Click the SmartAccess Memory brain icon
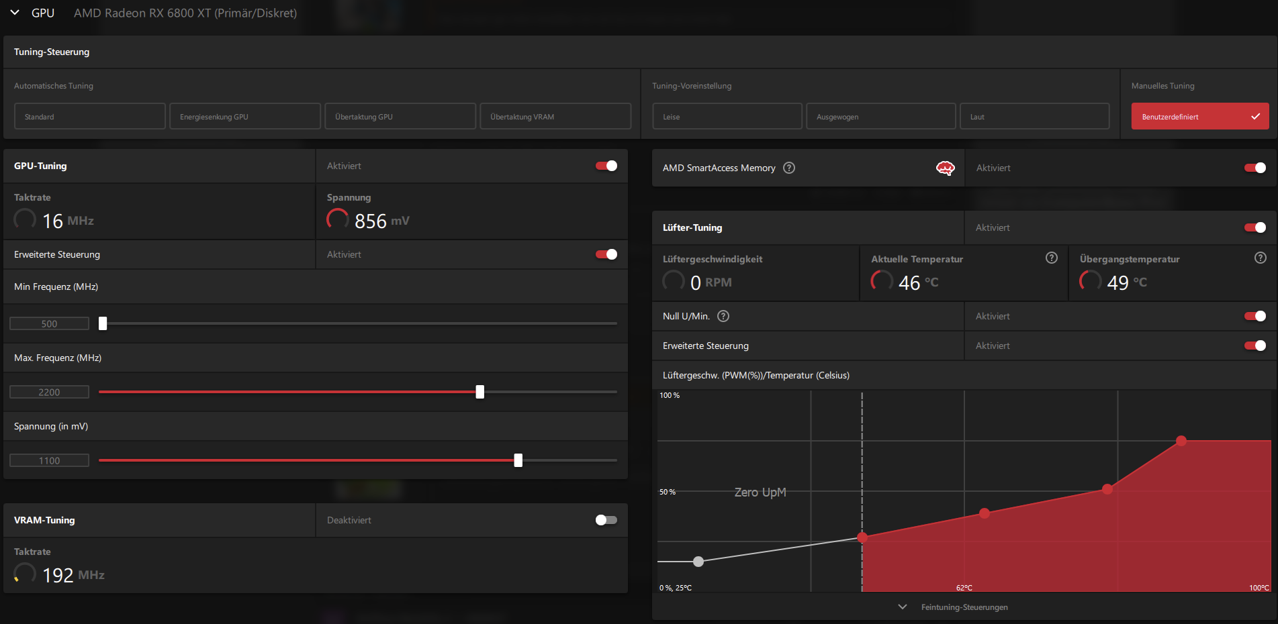The image size is (1278, 624). [945, 168]
